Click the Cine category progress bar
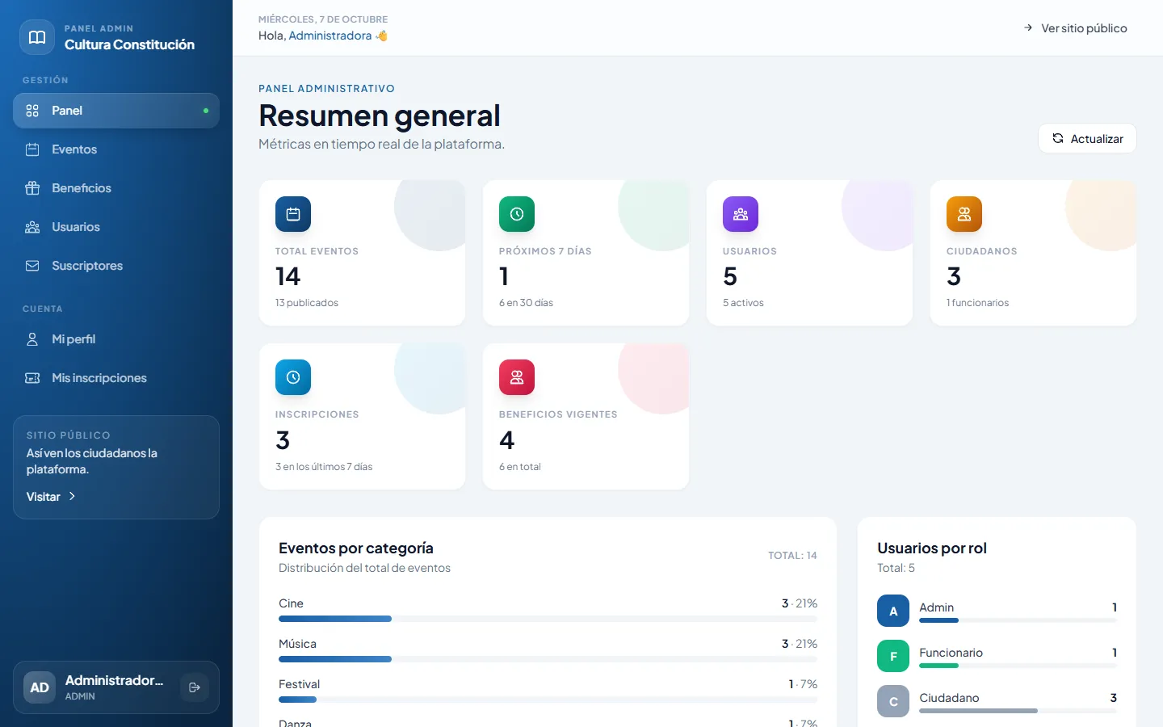 [548, 619]
